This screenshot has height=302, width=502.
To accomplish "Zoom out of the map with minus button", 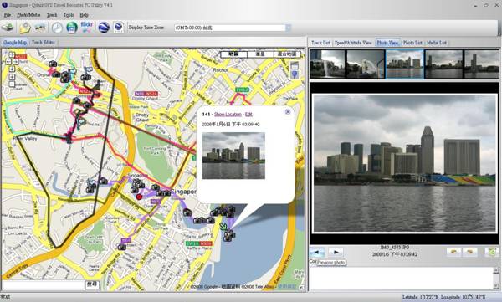I will coord(12,84).
